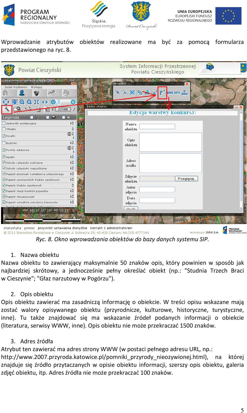Open the pomoc footer link
The image size is (247, 413).
(x=29, y=228)
